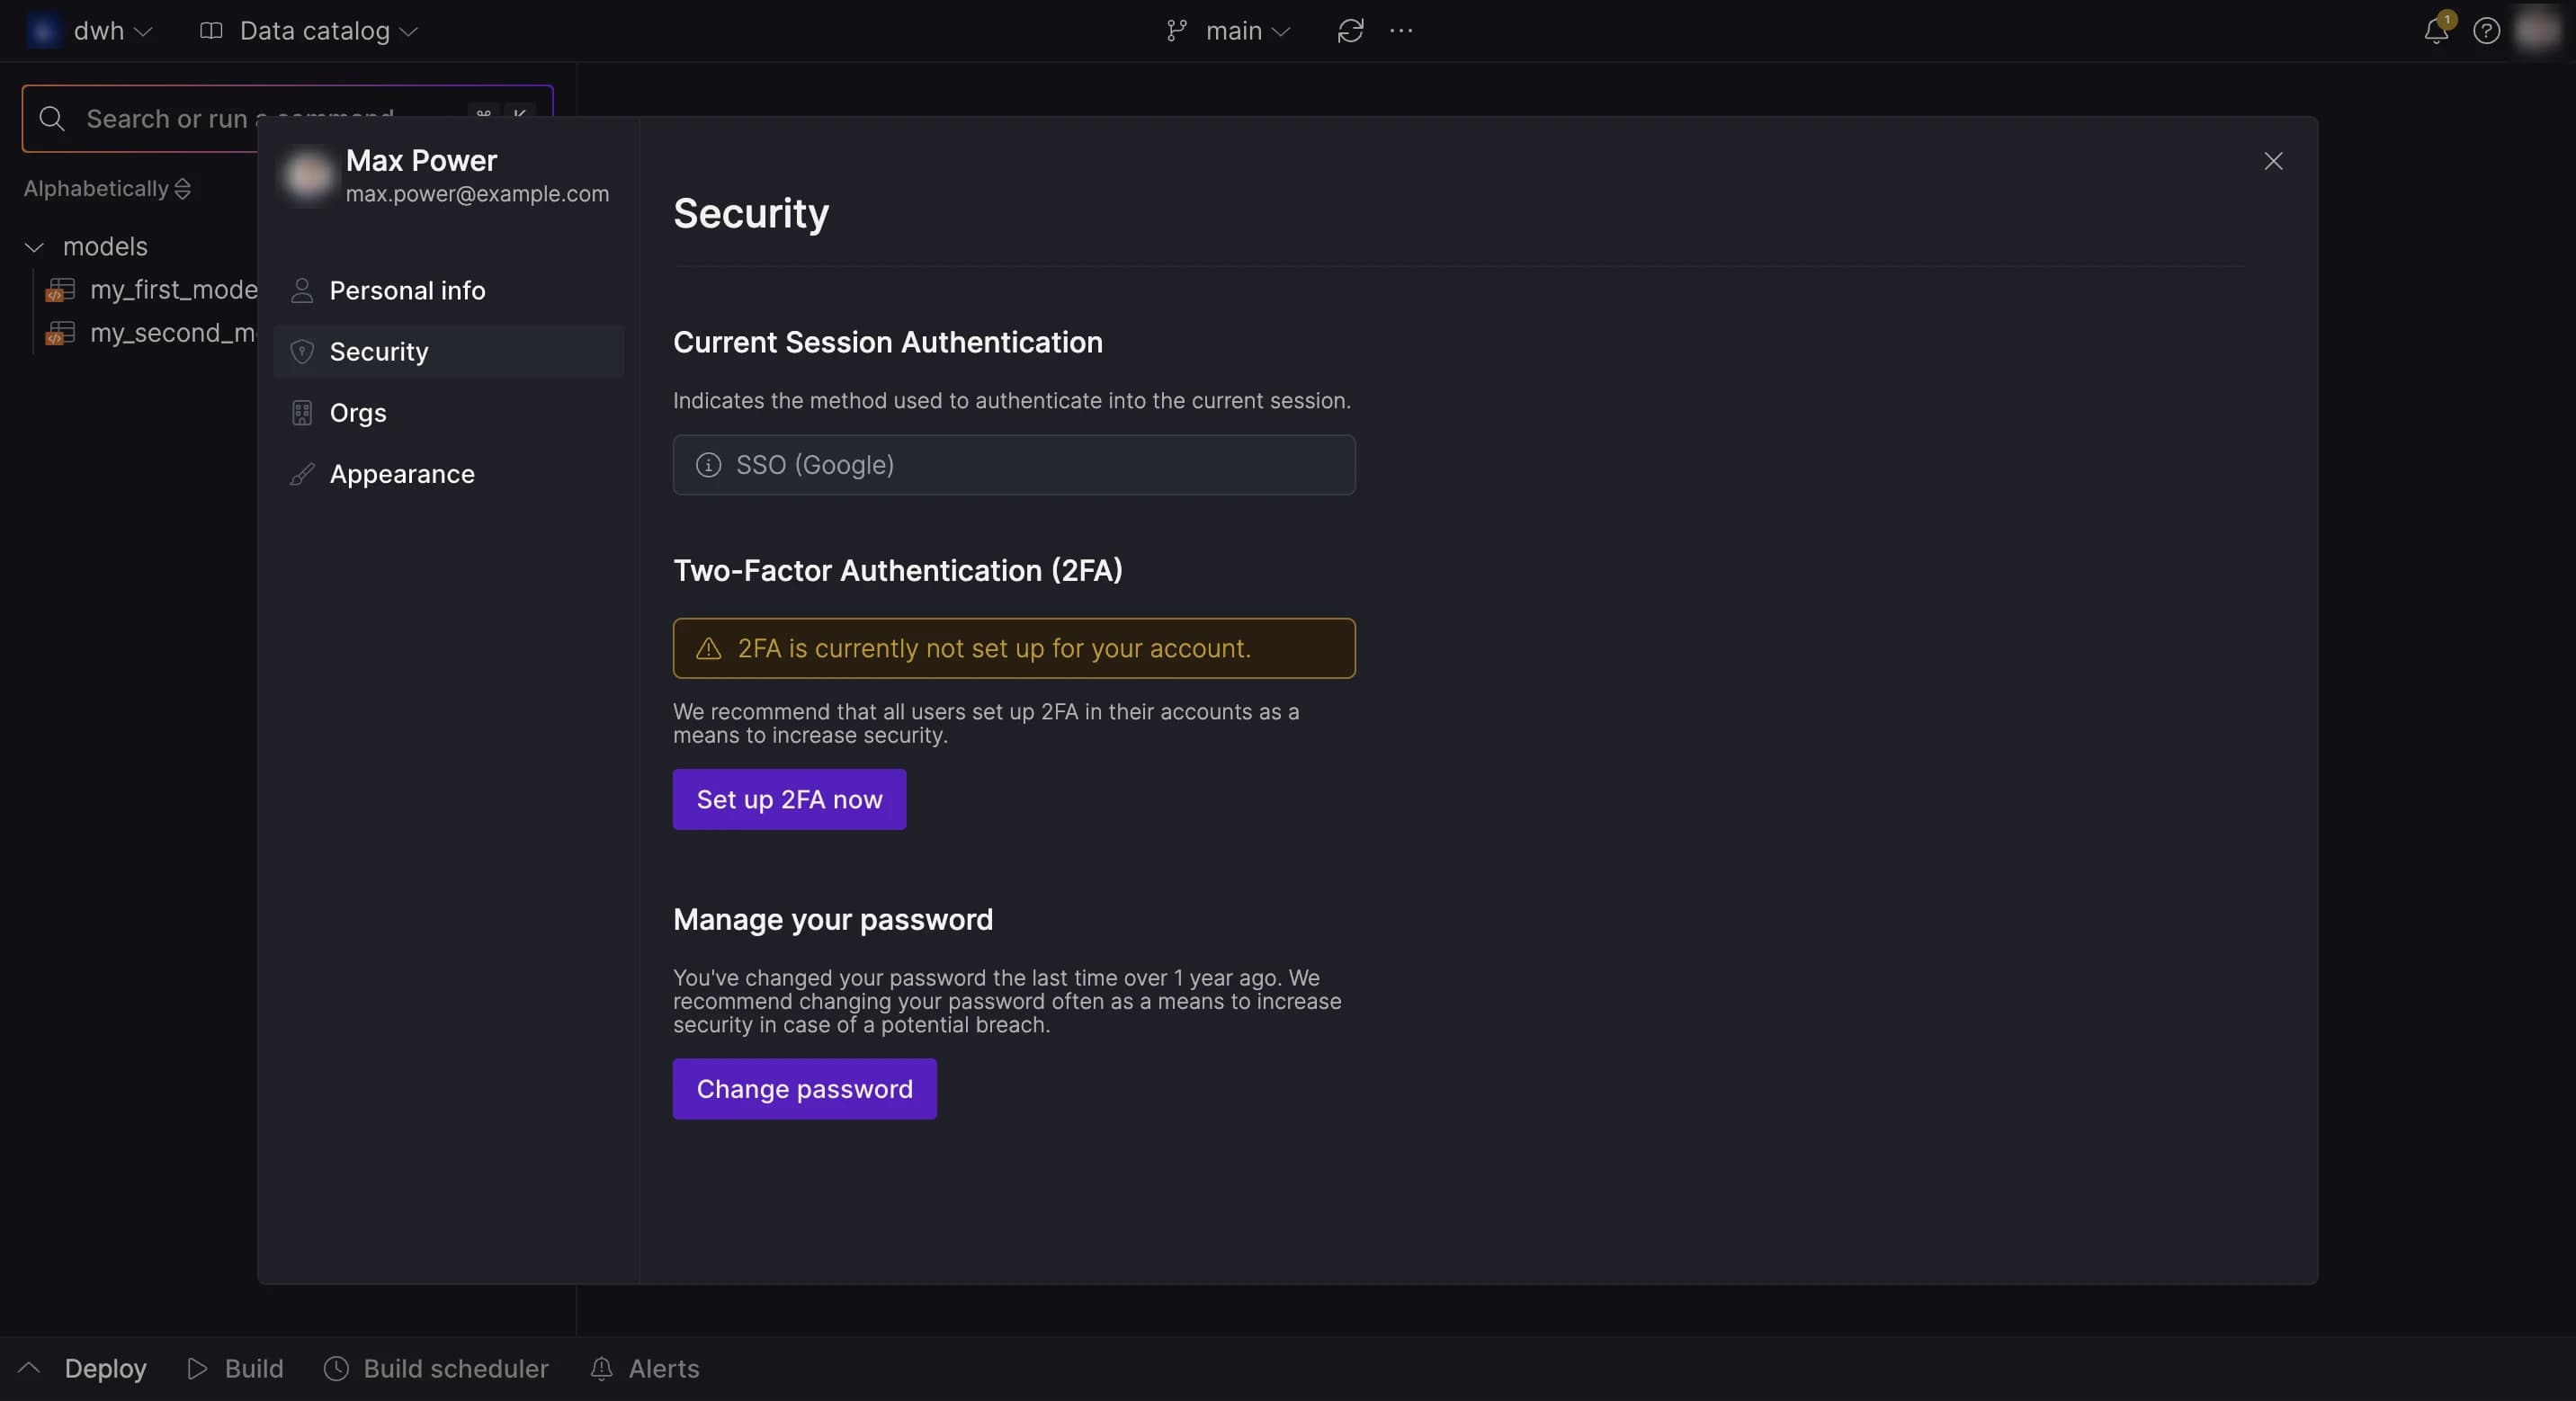Click Deploy in bottom bar

tap(105, 1368)
